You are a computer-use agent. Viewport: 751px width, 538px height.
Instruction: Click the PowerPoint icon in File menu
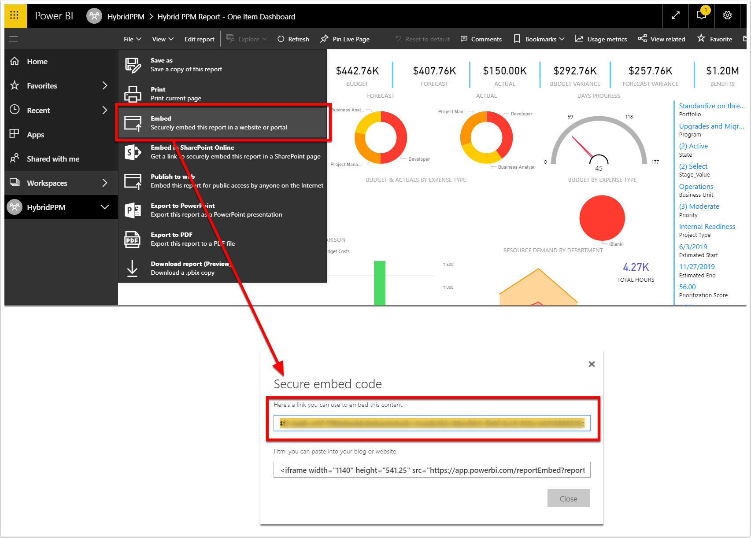(x=133, y=210)
